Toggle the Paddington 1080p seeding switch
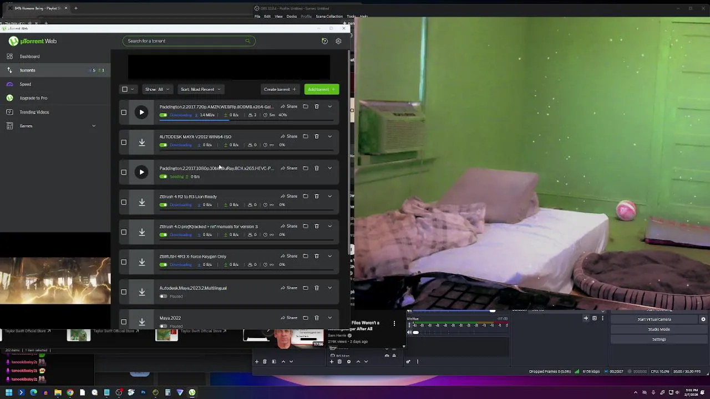This screenshot has height=399, width=710. click(163, 177)
